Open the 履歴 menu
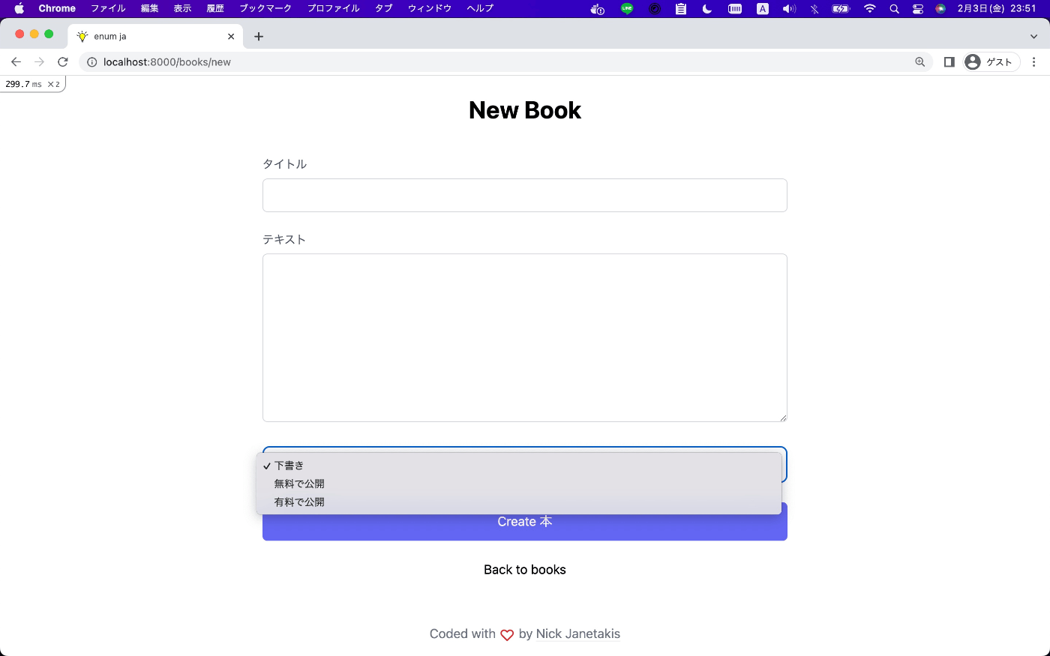Image resolution: width=1050 pixels, height=656 pixels. (215, 9)
